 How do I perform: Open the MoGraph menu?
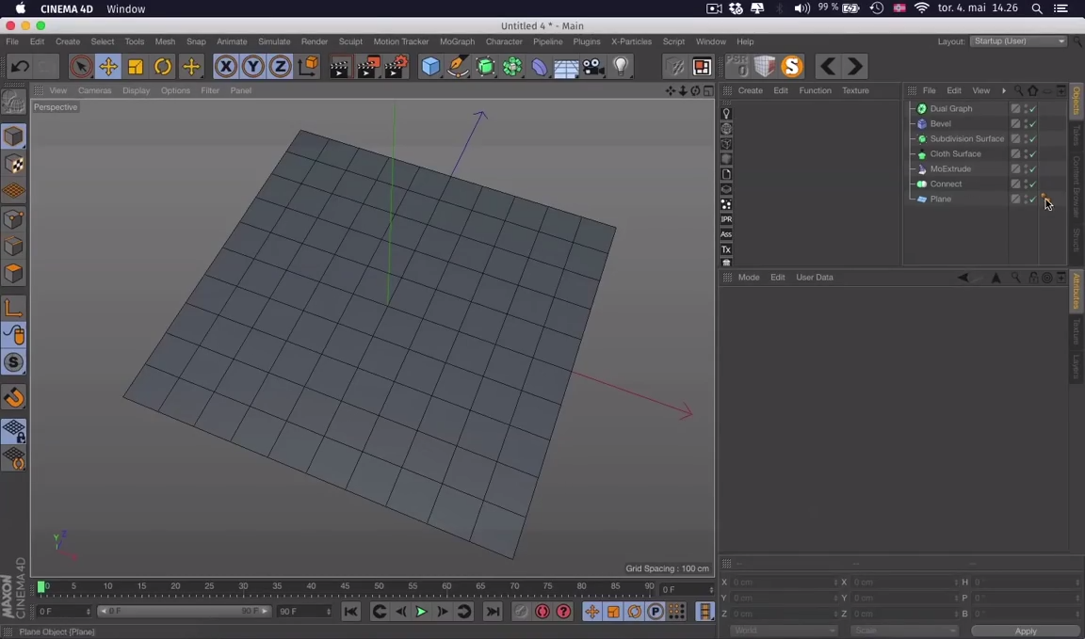pyautogui.click(x=458, y=41)
